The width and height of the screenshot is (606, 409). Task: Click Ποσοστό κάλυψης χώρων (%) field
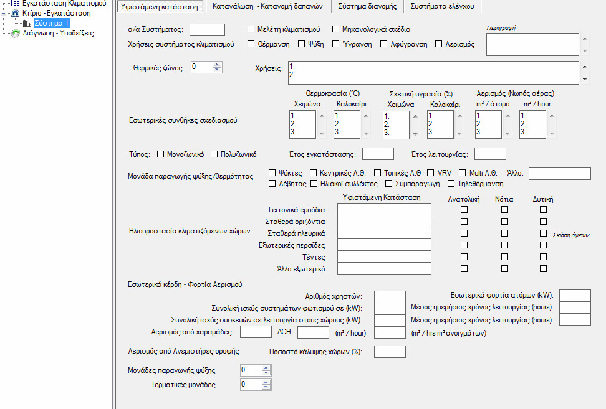(x=390, y=352)
